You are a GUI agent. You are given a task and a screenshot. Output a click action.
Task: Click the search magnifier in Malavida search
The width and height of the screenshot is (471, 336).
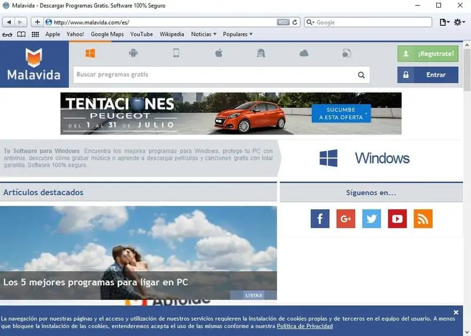pos(361,75)
